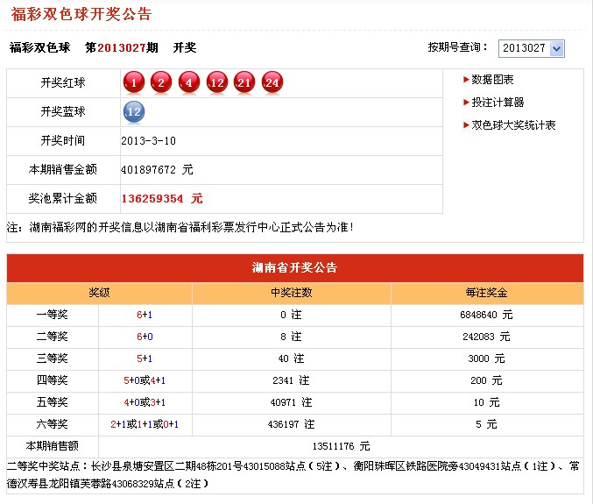Click the red arrow beside 数据图表
593x504 pixels.
(x=466, y=80)
